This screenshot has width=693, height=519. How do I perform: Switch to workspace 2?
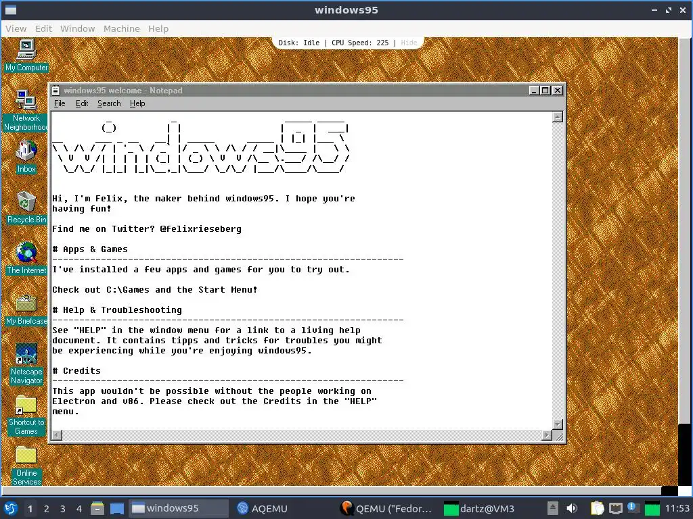tap(47, 509)
